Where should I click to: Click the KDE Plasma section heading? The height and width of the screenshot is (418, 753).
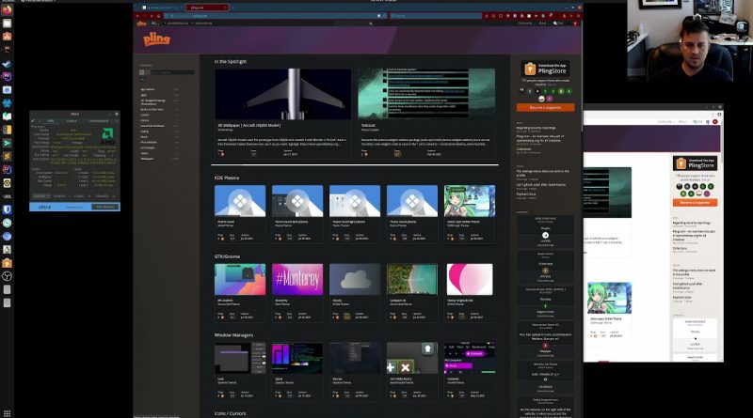click(226, 178)
